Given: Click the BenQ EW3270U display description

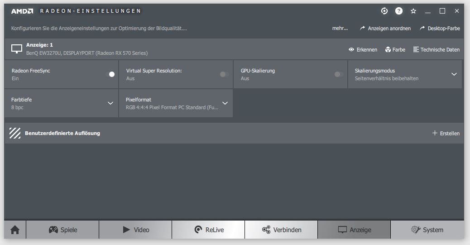Looking at the screenshot, I should point(87,53).
